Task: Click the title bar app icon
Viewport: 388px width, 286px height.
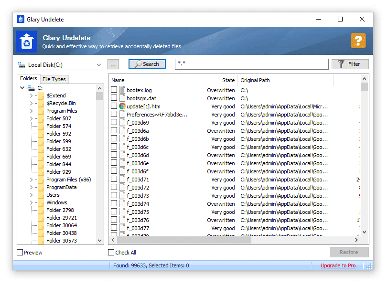Action: point(21,19)
